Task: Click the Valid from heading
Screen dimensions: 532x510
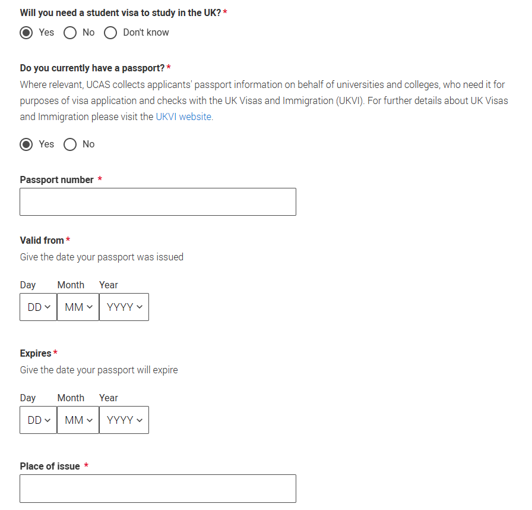Action: 42,240
